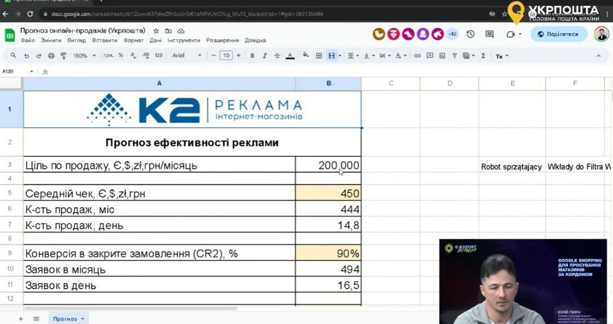This screenshot has height=324, width=613.
Task: Click the print icon
Action: (x=51, y=56)
